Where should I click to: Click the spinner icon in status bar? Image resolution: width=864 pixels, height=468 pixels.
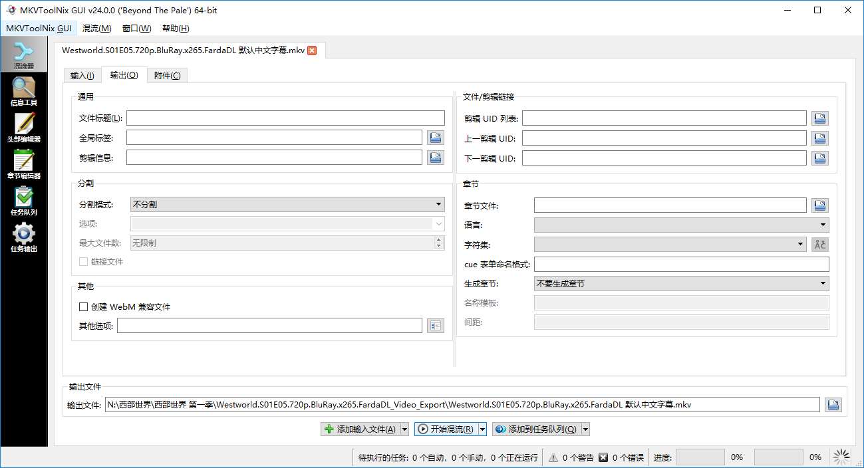841,457
